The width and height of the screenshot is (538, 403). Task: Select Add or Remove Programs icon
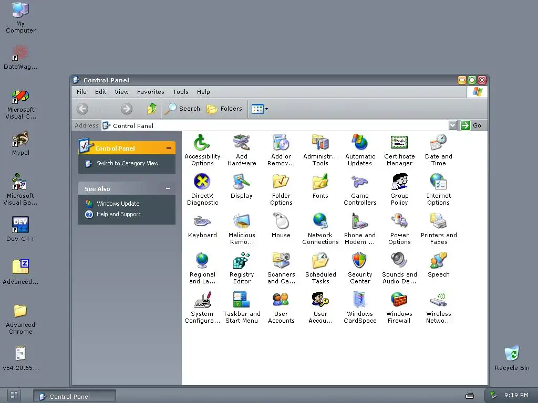click(281, 150)
